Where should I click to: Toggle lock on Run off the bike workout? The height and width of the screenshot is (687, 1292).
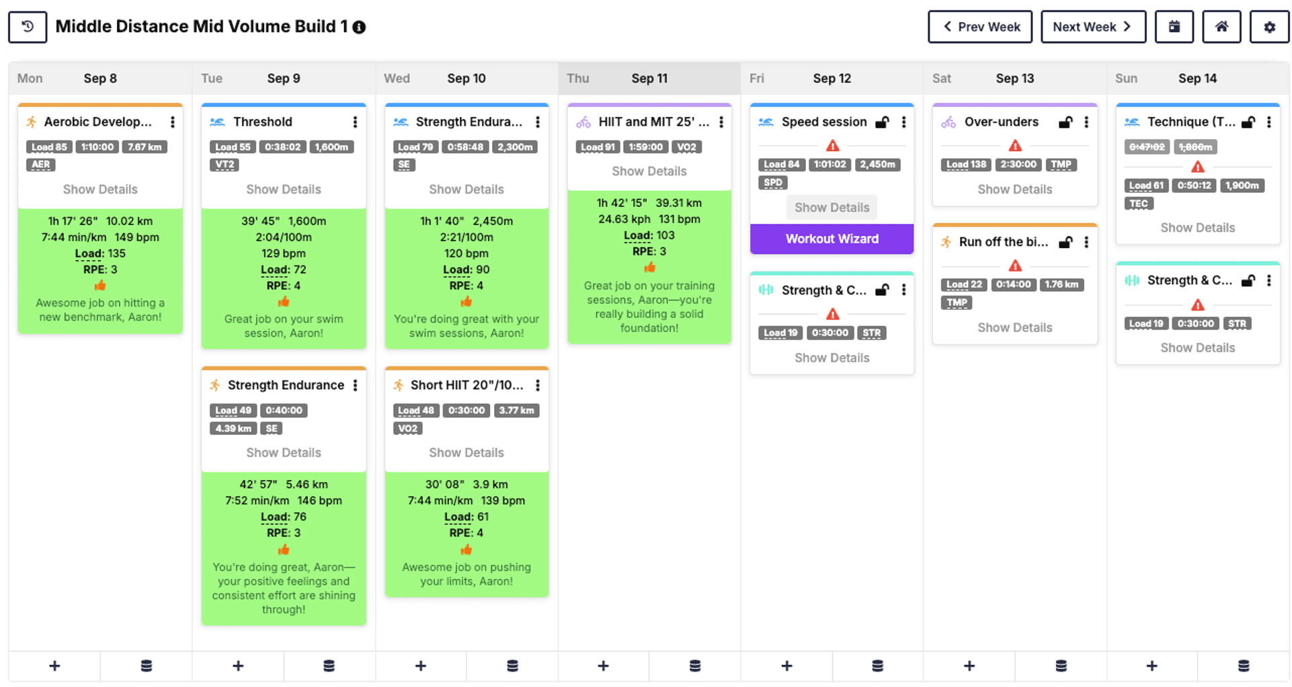(1065, 242)
